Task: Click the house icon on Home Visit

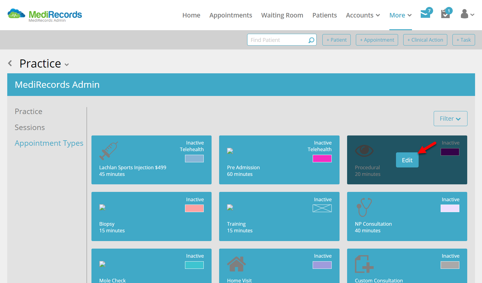Action: (x=237, y=264)
